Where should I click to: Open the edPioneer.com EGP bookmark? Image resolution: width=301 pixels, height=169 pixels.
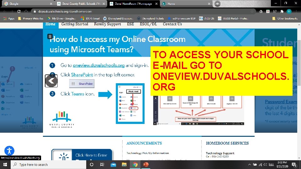[x=182, y=18]
